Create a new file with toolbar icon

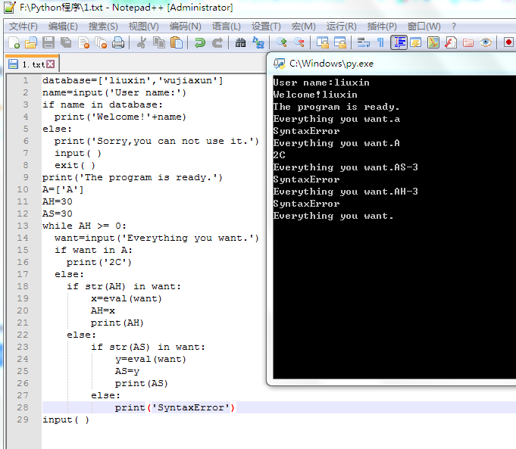click(x=14, y=42)
